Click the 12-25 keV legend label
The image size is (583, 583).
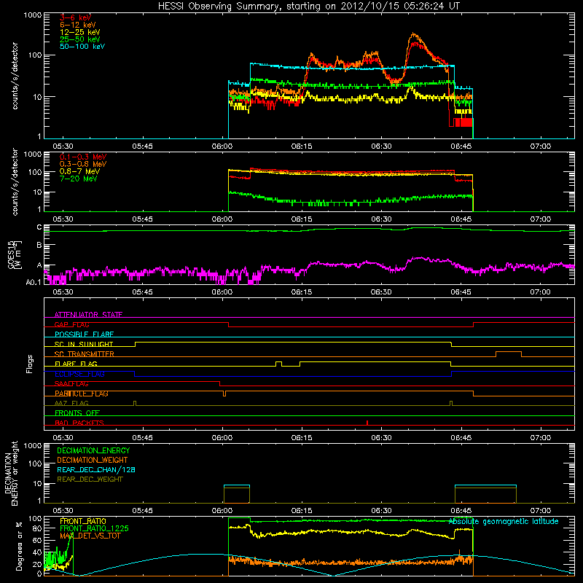point(79,32)
